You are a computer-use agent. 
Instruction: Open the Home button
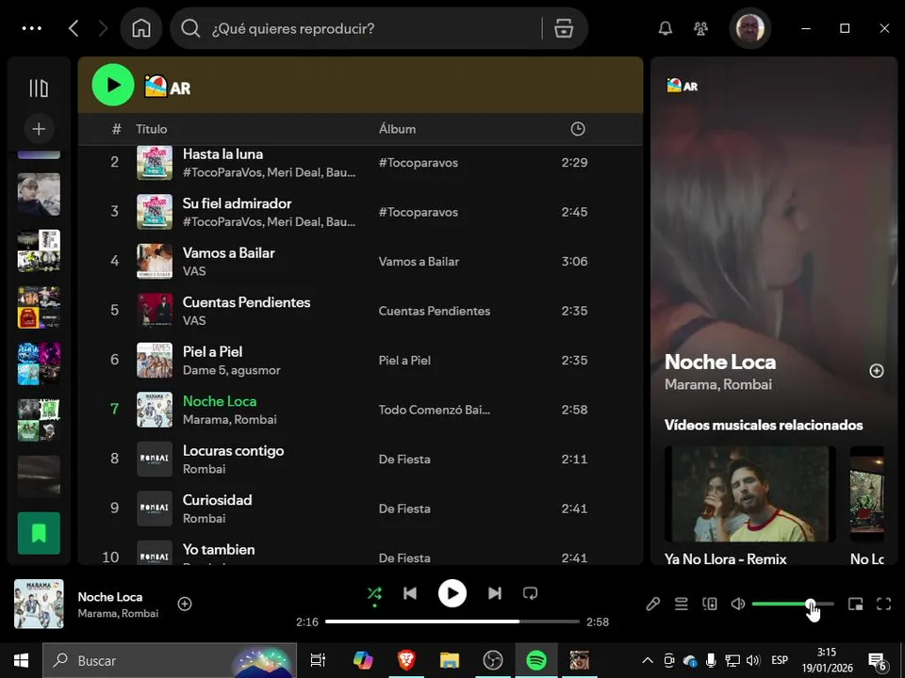(x=140, y=28)
